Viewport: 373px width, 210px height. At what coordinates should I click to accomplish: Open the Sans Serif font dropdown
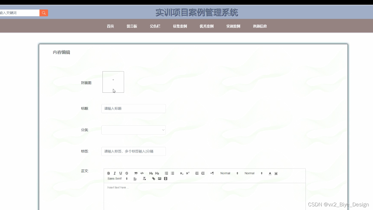pos(118,179)
